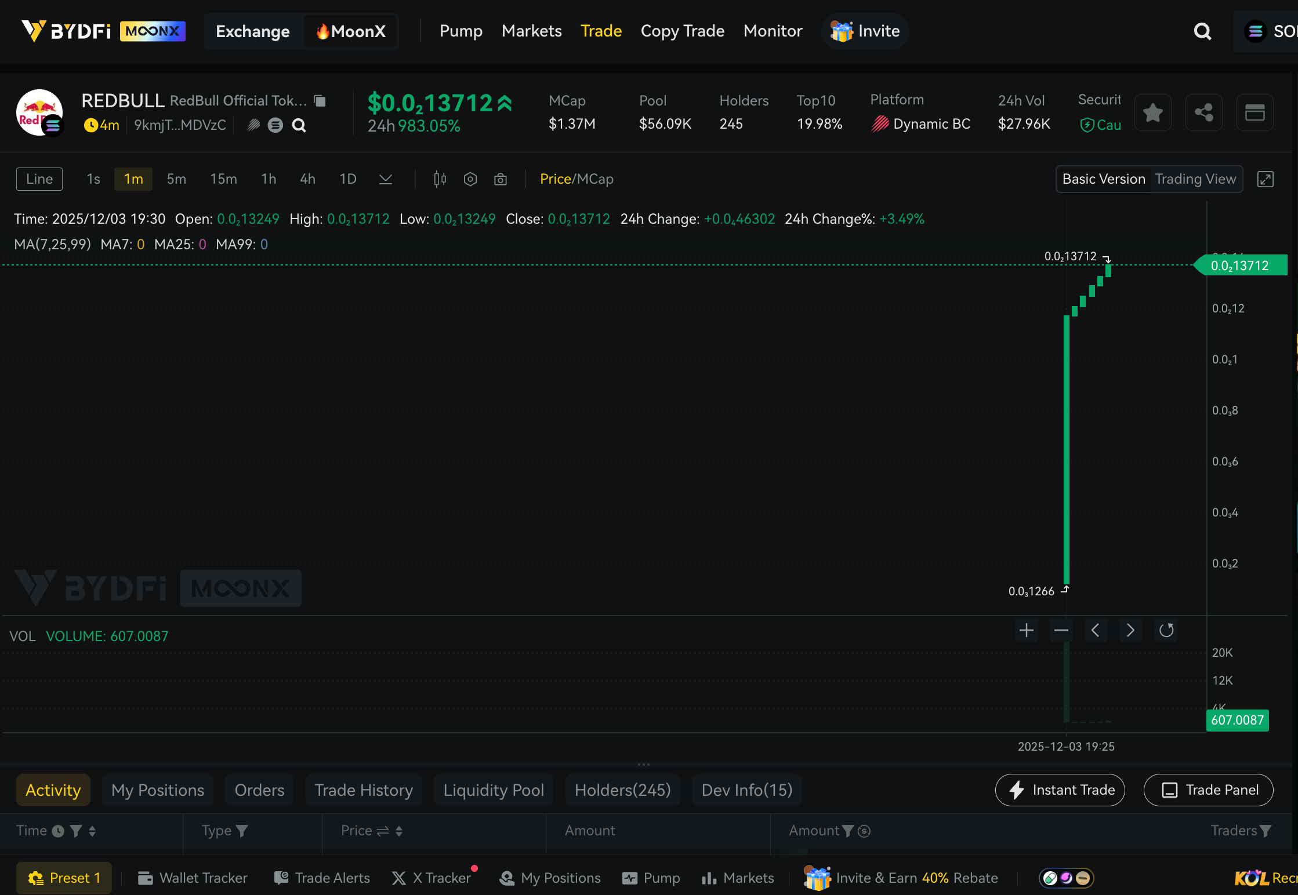
Task: Expand more timeframe options chevron
Action: click(386, 179)
